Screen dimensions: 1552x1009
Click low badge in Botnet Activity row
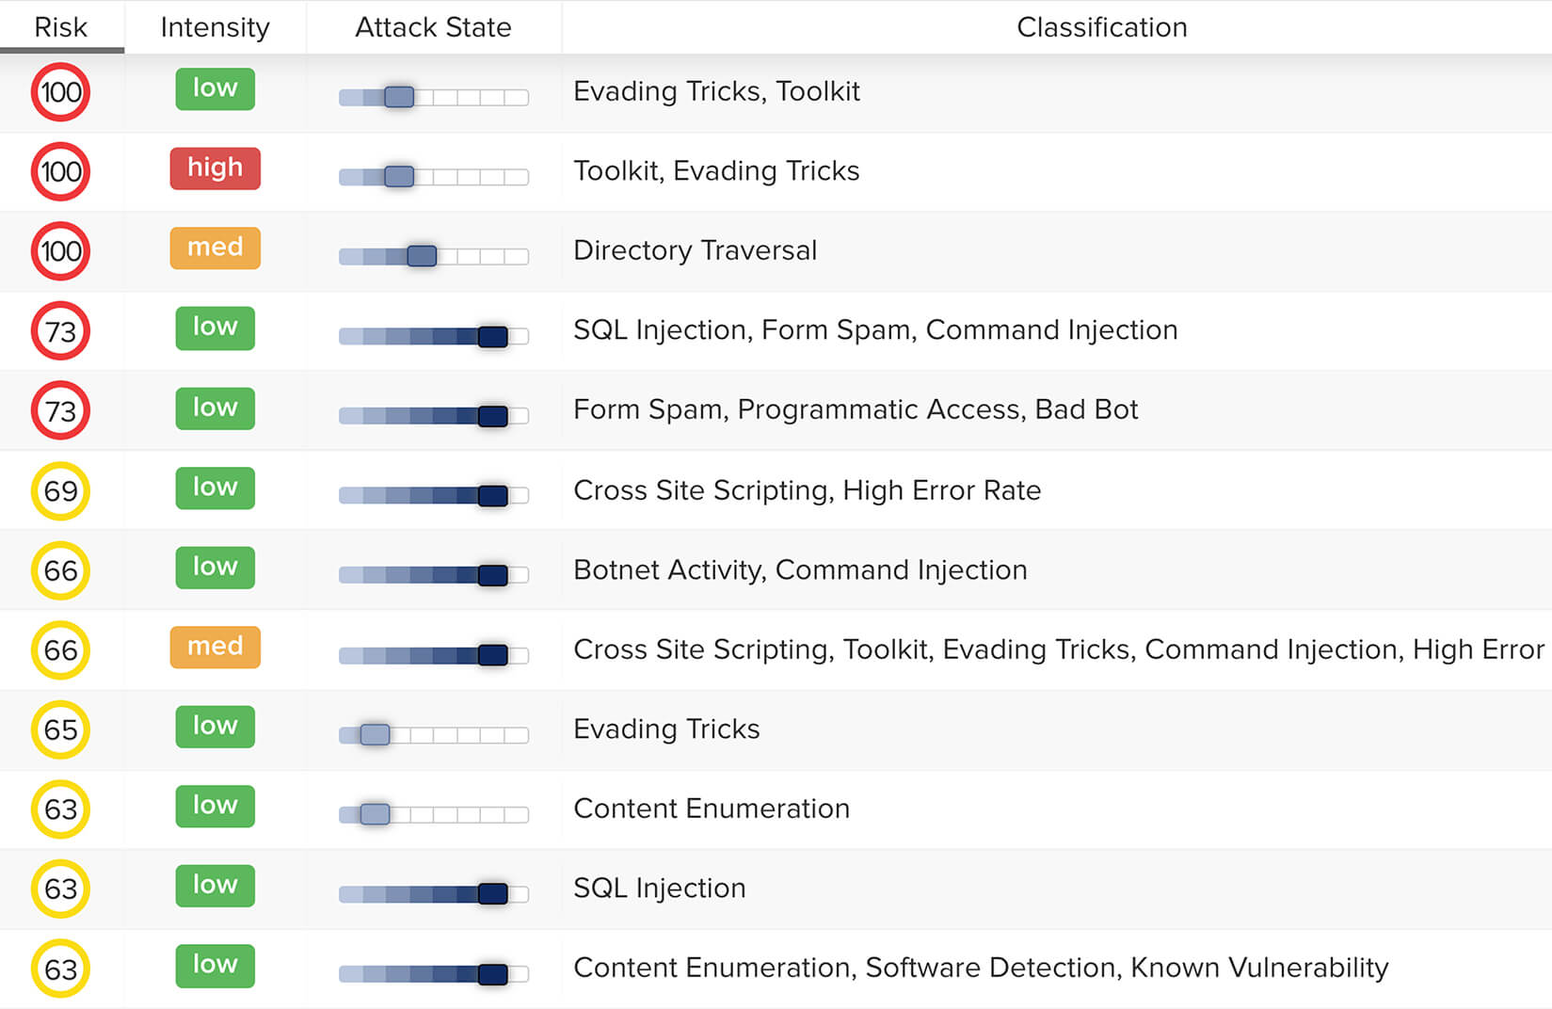215,567
